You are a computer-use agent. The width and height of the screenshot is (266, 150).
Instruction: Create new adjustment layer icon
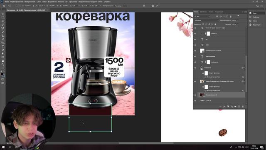(232, 107)
